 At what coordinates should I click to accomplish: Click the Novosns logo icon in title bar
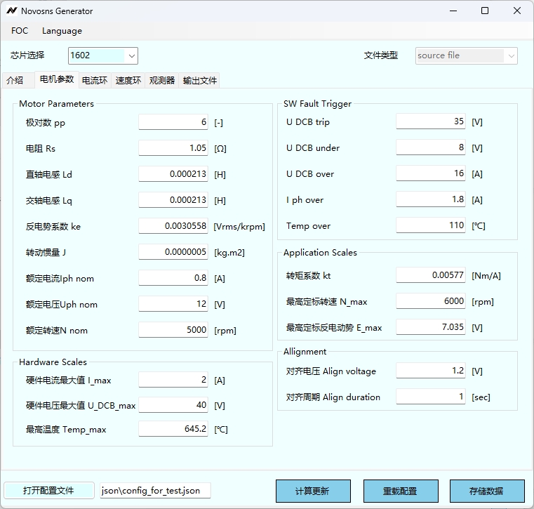[x=12, y=11]
